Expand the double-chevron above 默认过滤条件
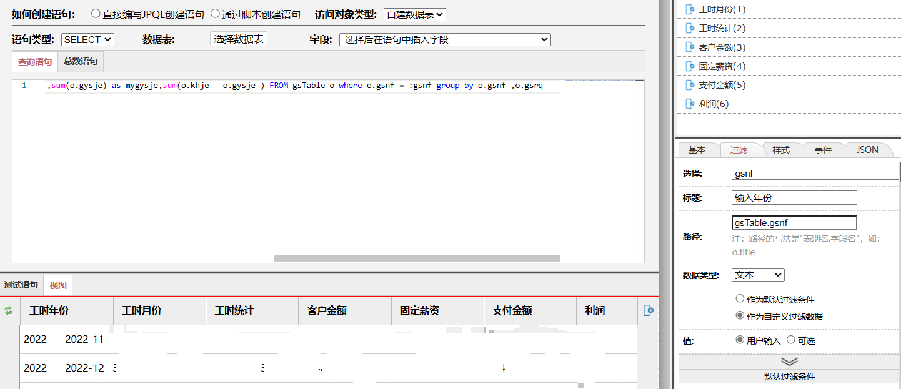 coord(789,362)
